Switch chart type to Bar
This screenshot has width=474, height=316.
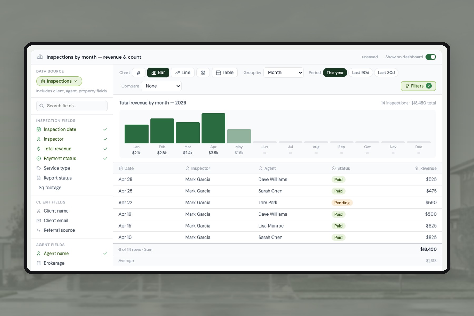pyautogui.click(x=158, y=73)
